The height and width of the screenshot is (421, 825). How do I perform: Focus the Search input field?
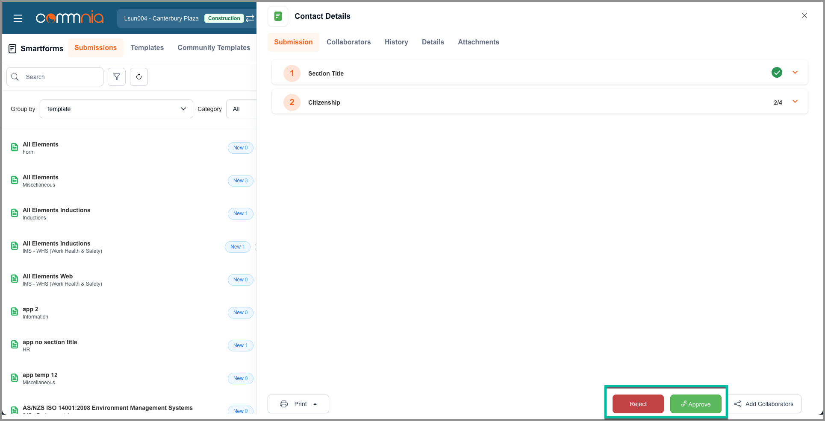tap(55, 77)
